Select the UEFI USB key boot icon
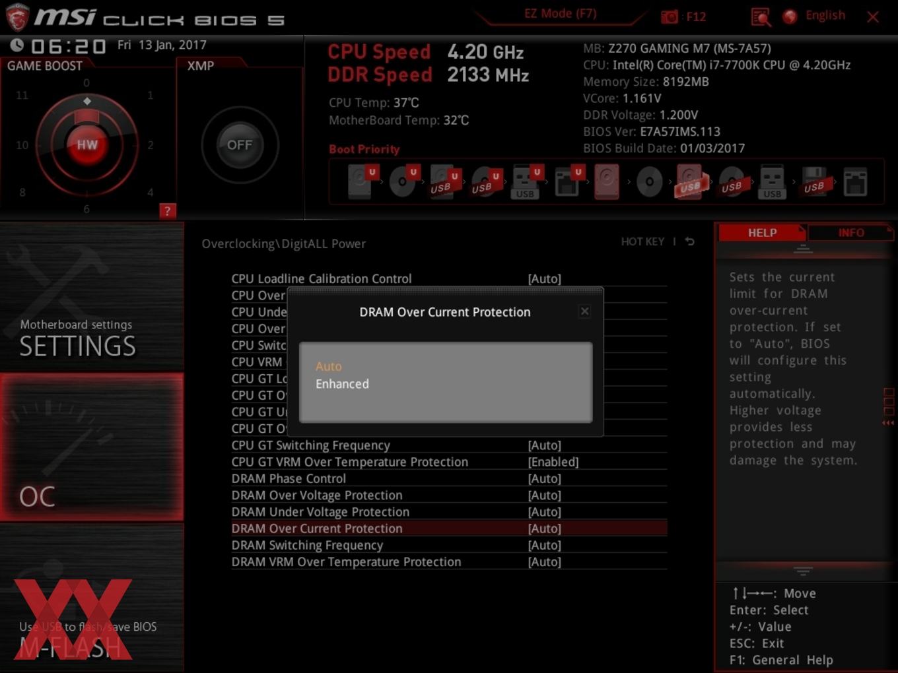The image size is (898, 673). pyautogui.click(x=526, y=181)
